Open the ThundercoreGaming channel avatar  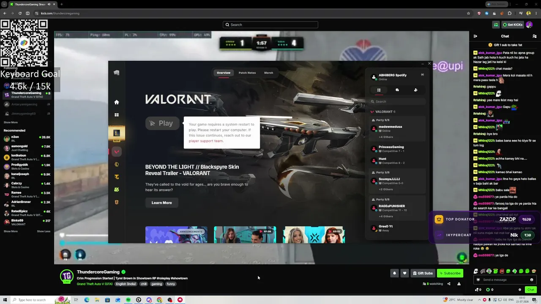coord(66,277)
